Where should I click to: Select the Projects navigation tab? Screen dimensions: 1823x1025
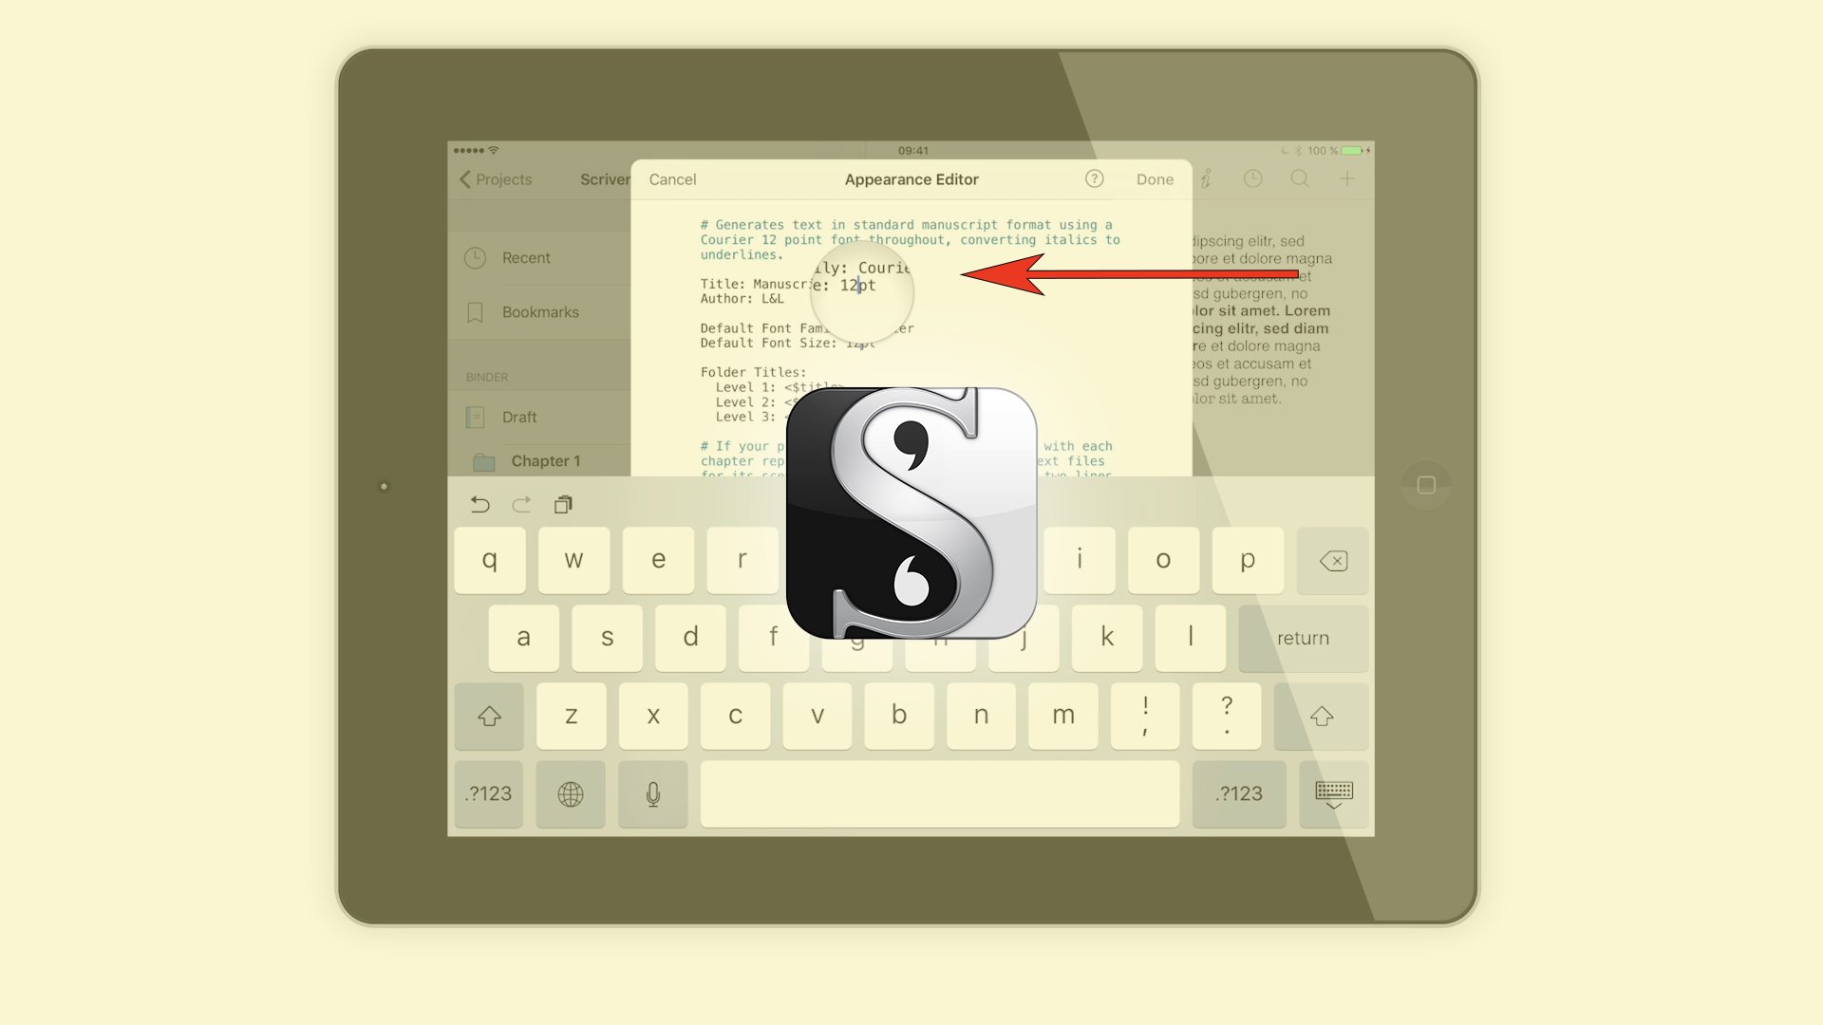494,179
